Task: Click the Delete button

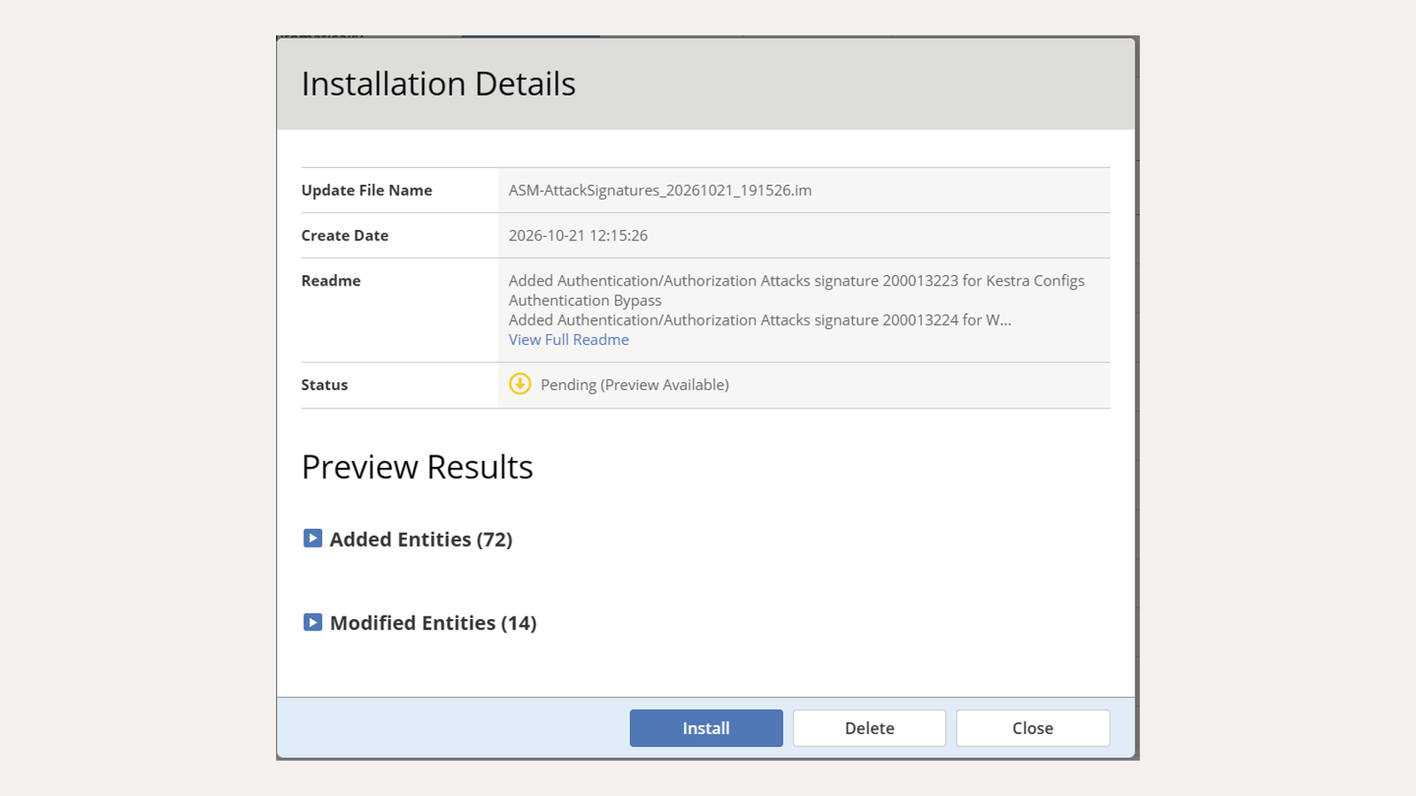Action: point(869,728)
